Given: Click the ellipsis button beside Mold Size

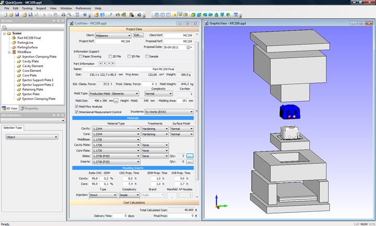Looking at the screenshot, I should click(x=116, y=101).
